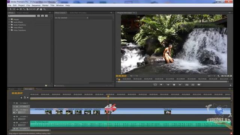Toggle timeline Snap magnet
Screen dimensions: 240x135
coord(21,97)
